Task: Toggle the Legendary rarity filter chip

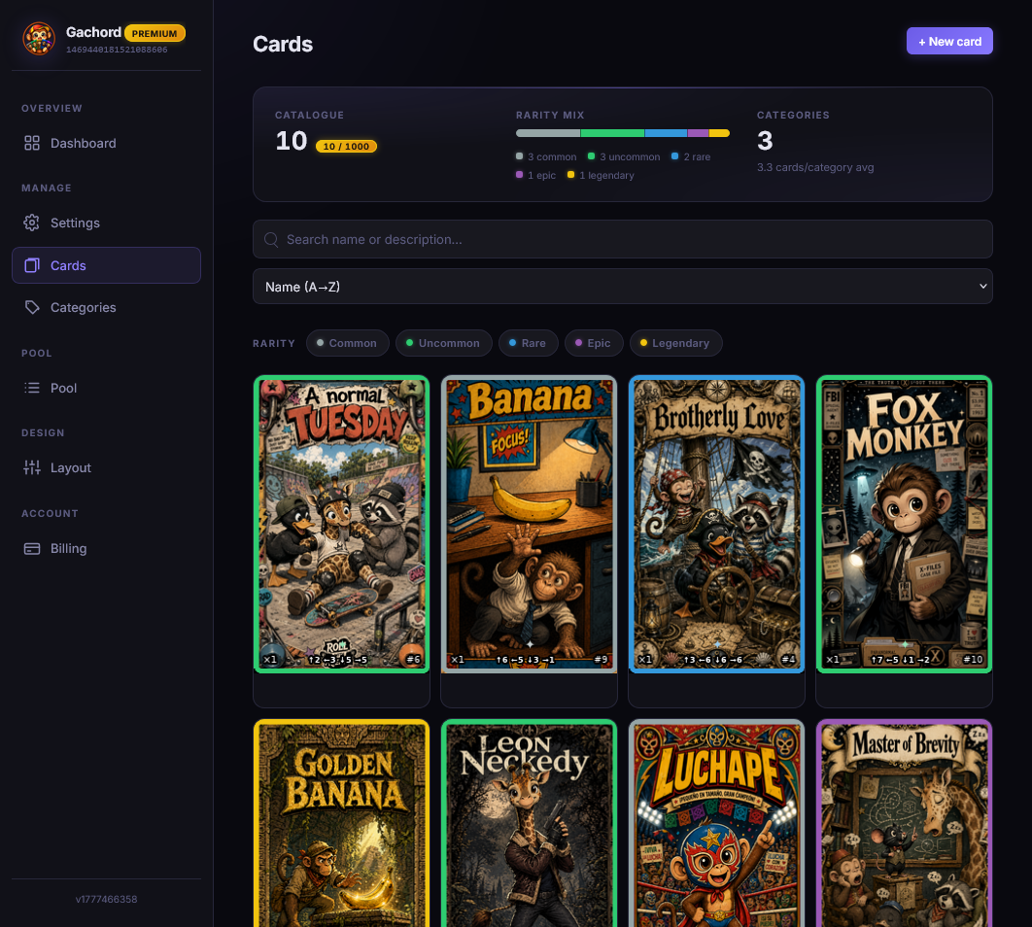Action: tap(675, 343)
